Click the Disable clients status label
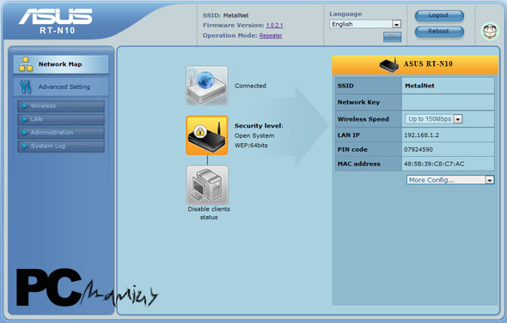The height and width of the screenshot is (323, 507). 209,213
